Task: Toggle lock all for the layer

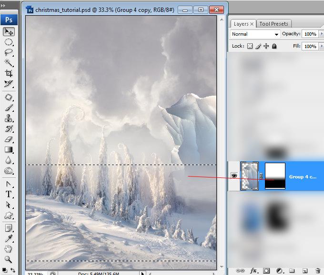Action: click(274, 46)
